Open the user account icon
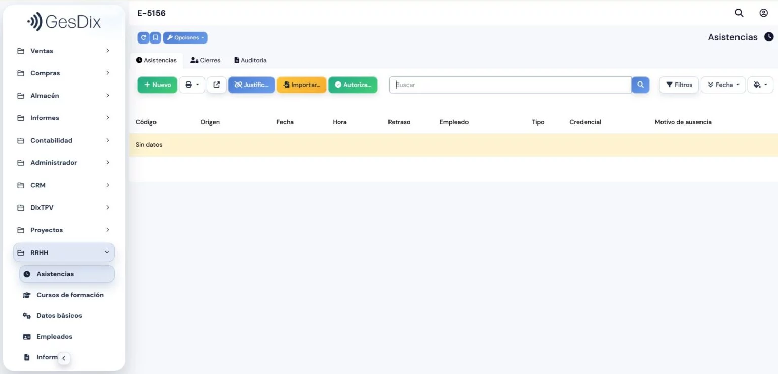The image size is (778, 374). click(x=764, y=13)
